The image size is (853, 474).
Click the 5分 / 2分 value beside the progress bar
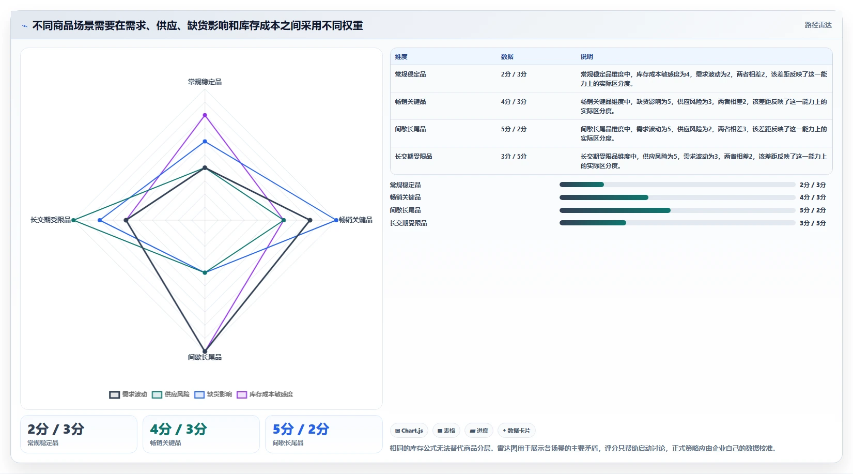tap(813, 210)
